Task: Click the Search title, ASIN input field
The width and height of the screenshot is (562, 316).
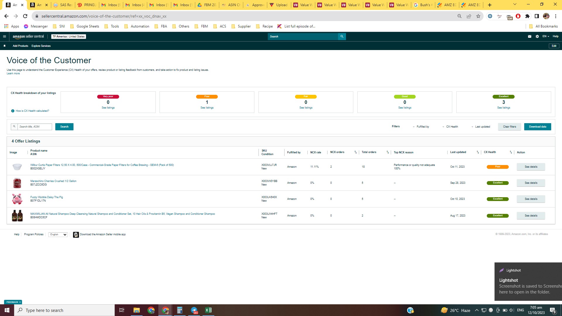Action: click(x=35, y=127)
